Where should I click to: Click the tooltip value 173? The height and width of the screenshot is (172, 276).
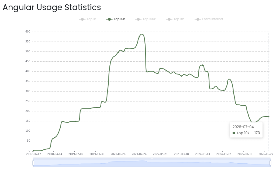(257, 133)
